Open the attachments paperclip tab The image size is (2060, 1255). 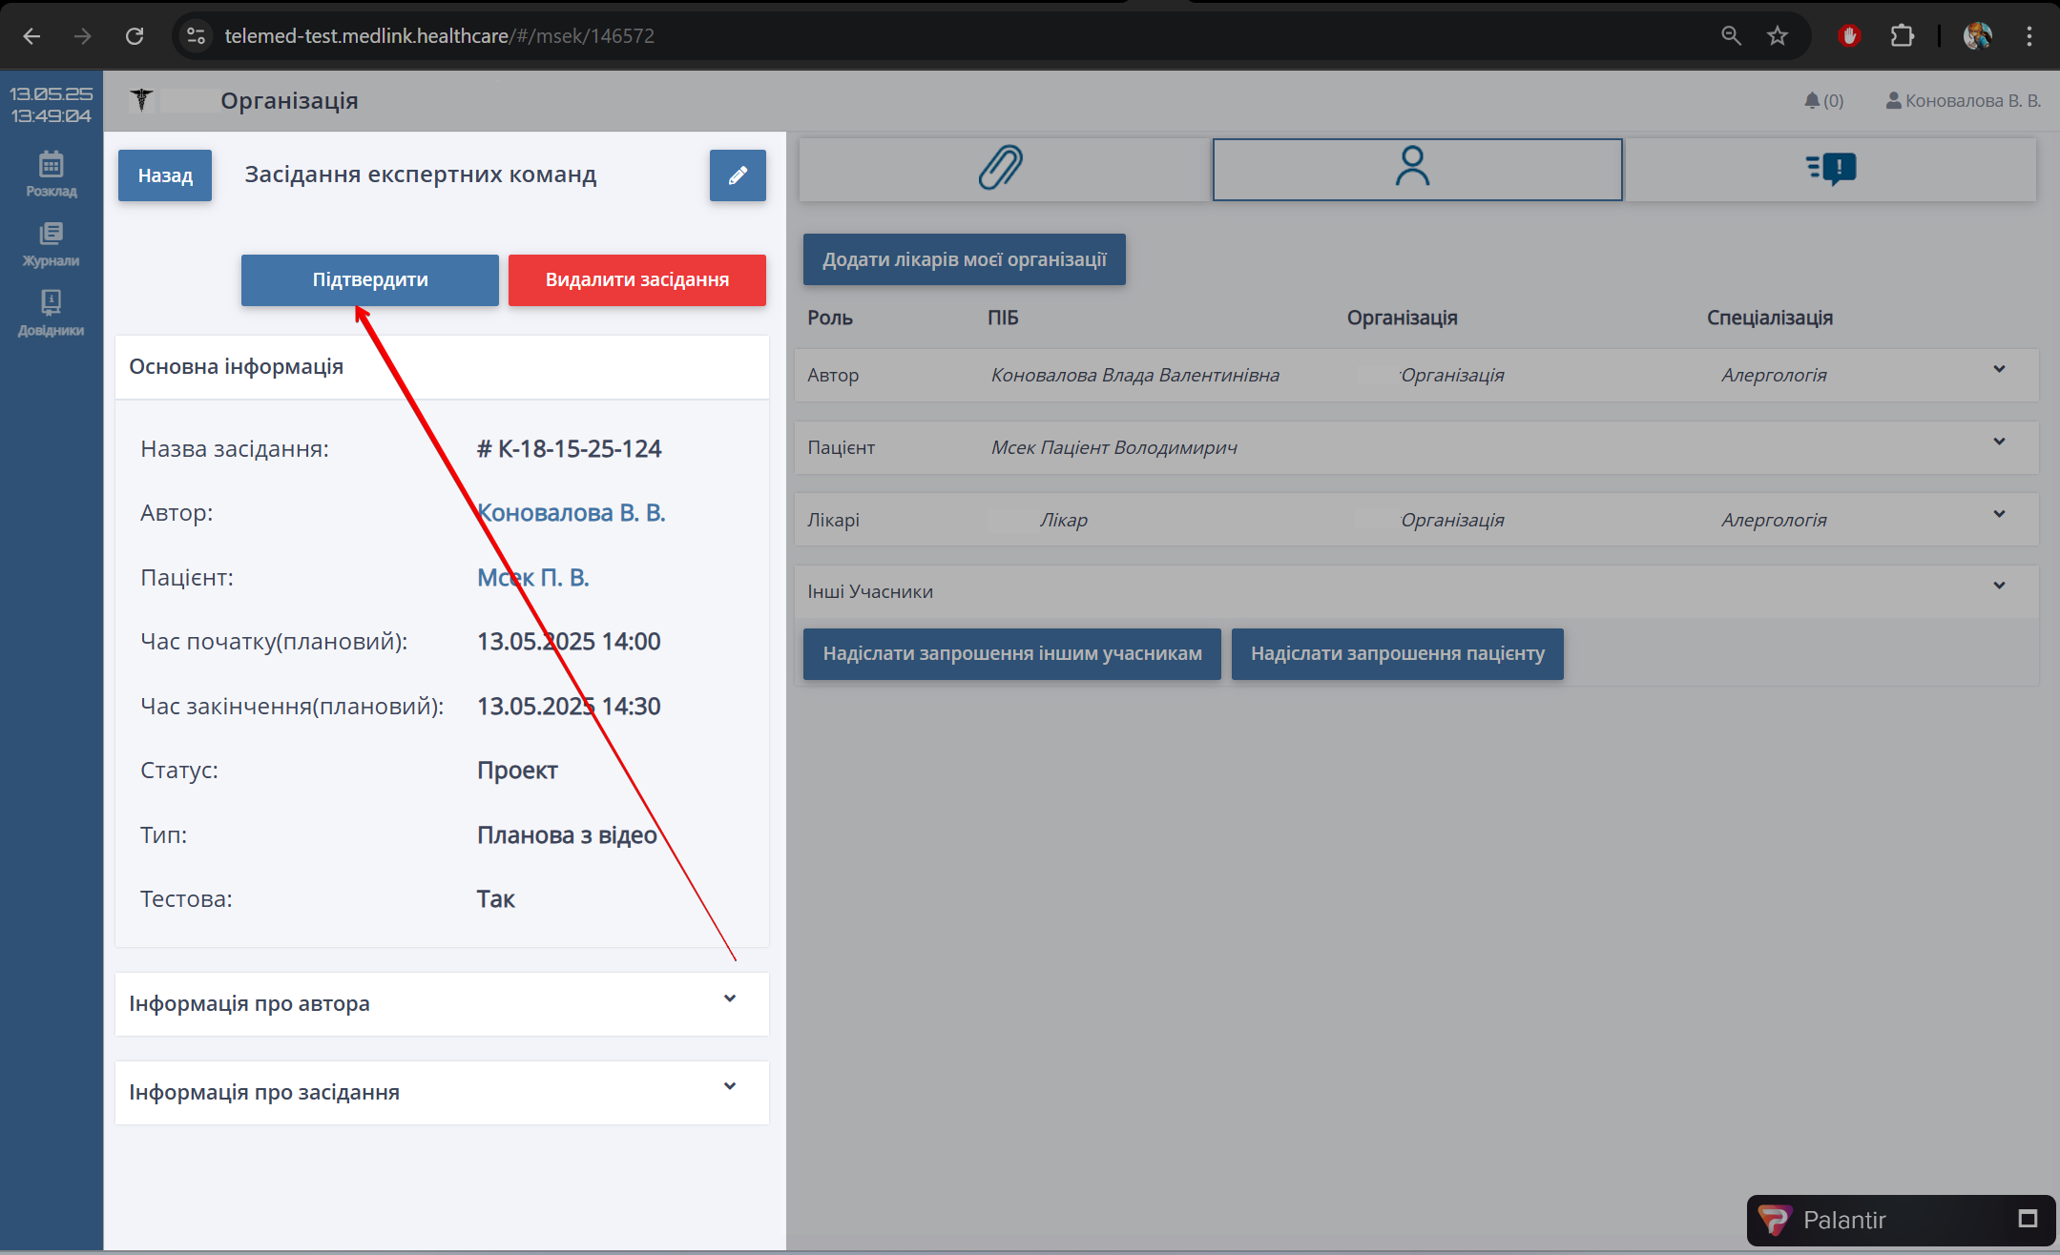pos(1001,168)
